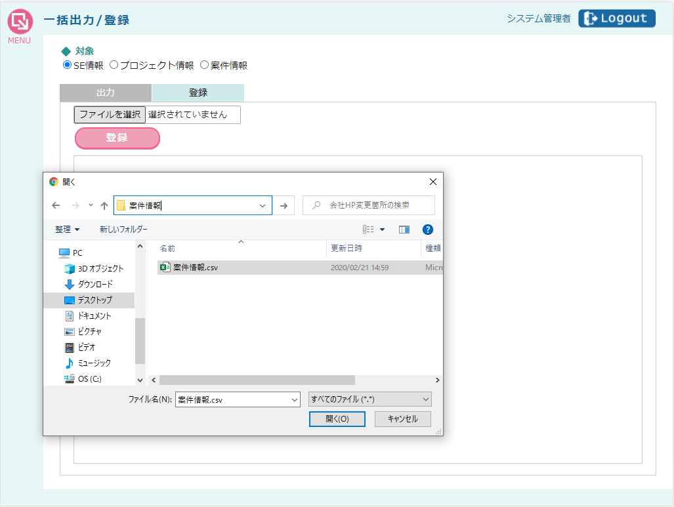Open the blue help question-mark icon

pos(428,230)
